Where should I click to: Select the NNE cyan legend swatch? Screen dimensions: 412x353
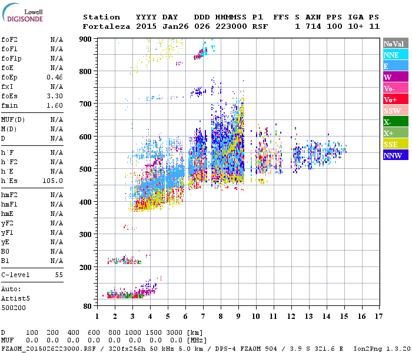tap(396, 54)
